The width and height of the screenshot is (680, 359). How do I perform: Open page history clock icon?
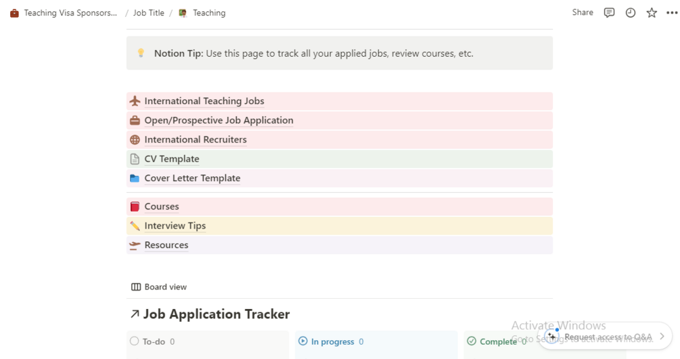[x=631, y=13]
